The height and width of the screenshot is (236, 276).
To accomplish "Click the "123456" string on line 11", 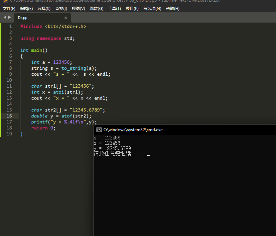I will [80, 86].
